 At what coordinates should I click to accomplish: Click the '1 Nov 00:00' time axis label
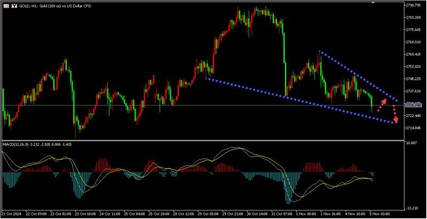tap(307, 214)
